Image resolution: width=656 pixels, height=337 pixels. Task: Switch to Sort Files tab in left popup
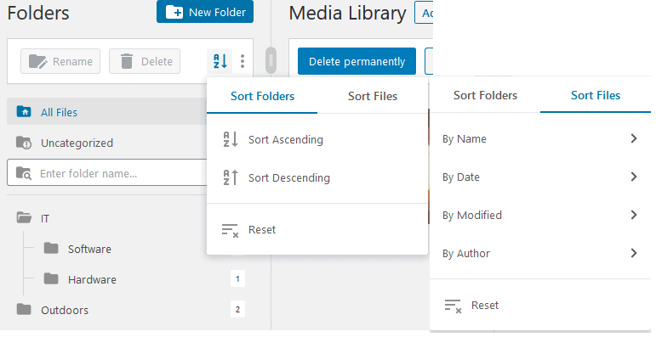[373, 96]
